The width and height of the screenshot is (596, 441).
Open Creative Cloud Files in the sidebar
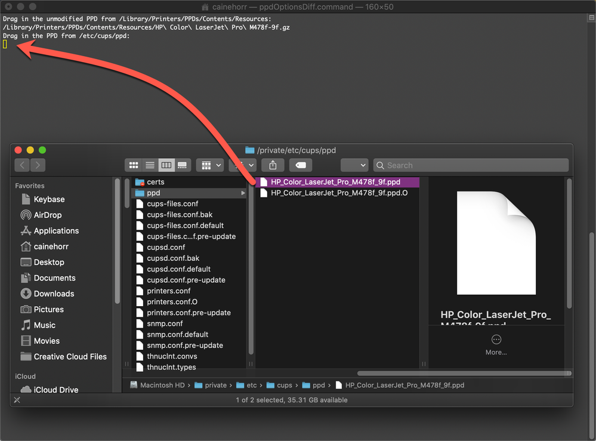tap(63, 357)
